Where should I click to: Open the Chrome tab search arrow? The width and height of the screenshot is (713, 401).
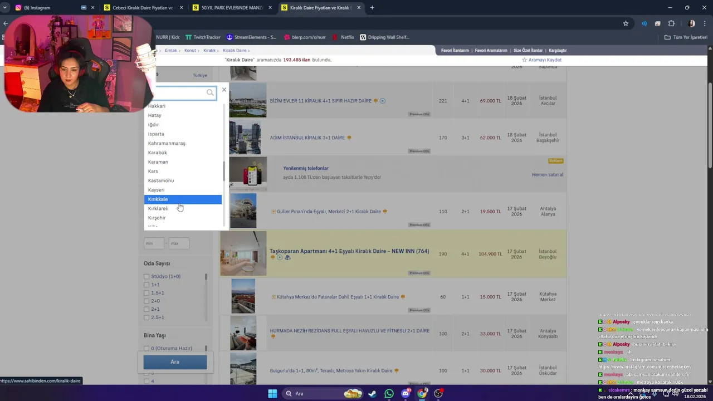pos(5,8)
